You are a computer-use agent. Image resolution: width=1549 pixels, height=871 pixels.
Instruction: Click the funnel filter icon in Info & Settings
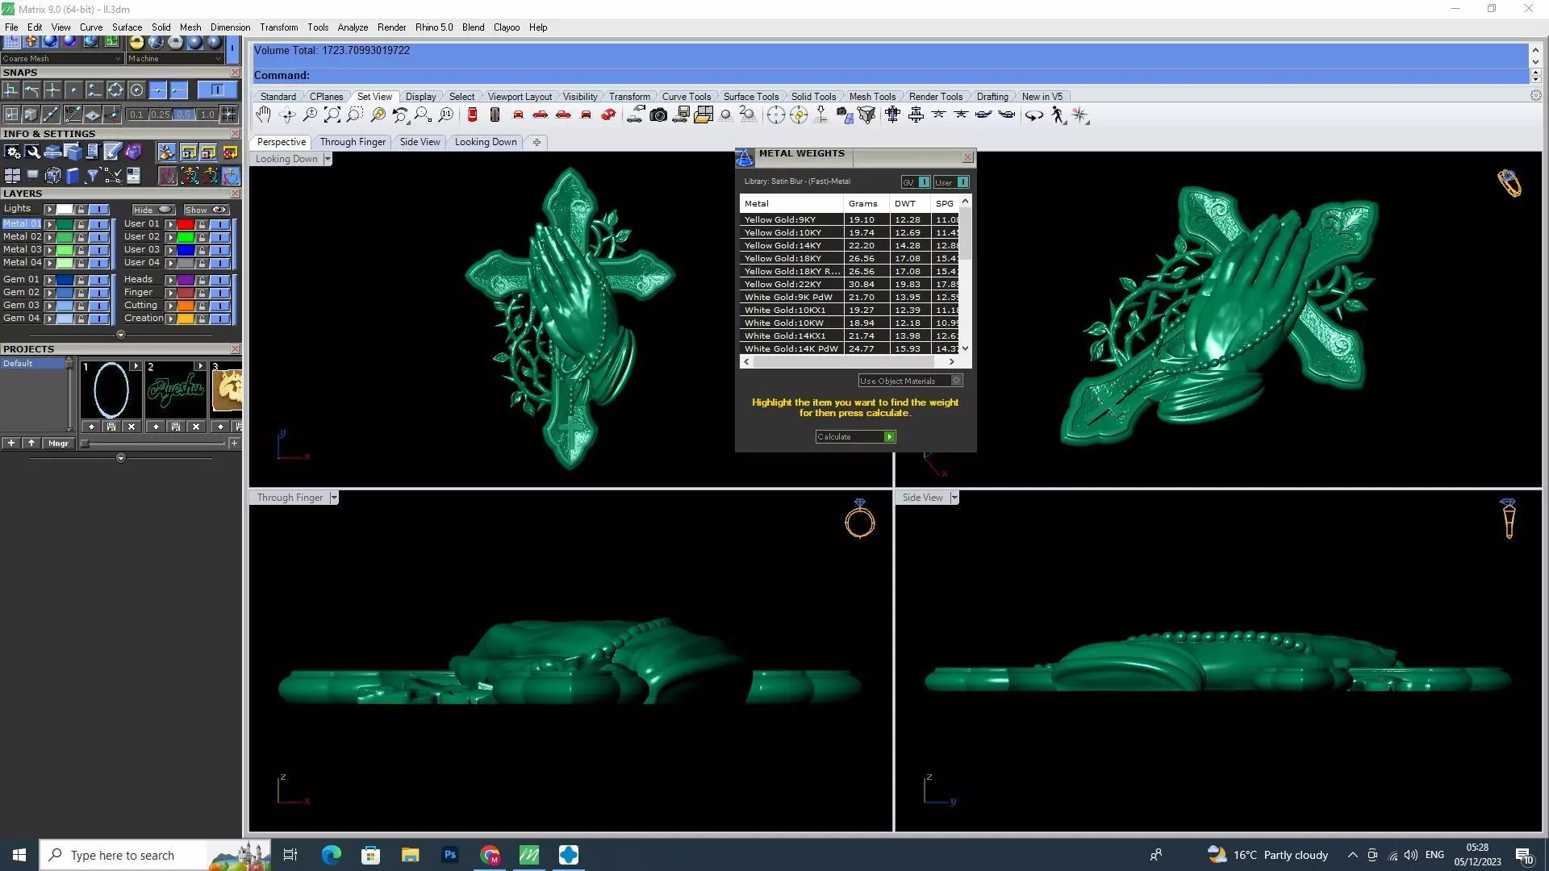click(92, 176)
